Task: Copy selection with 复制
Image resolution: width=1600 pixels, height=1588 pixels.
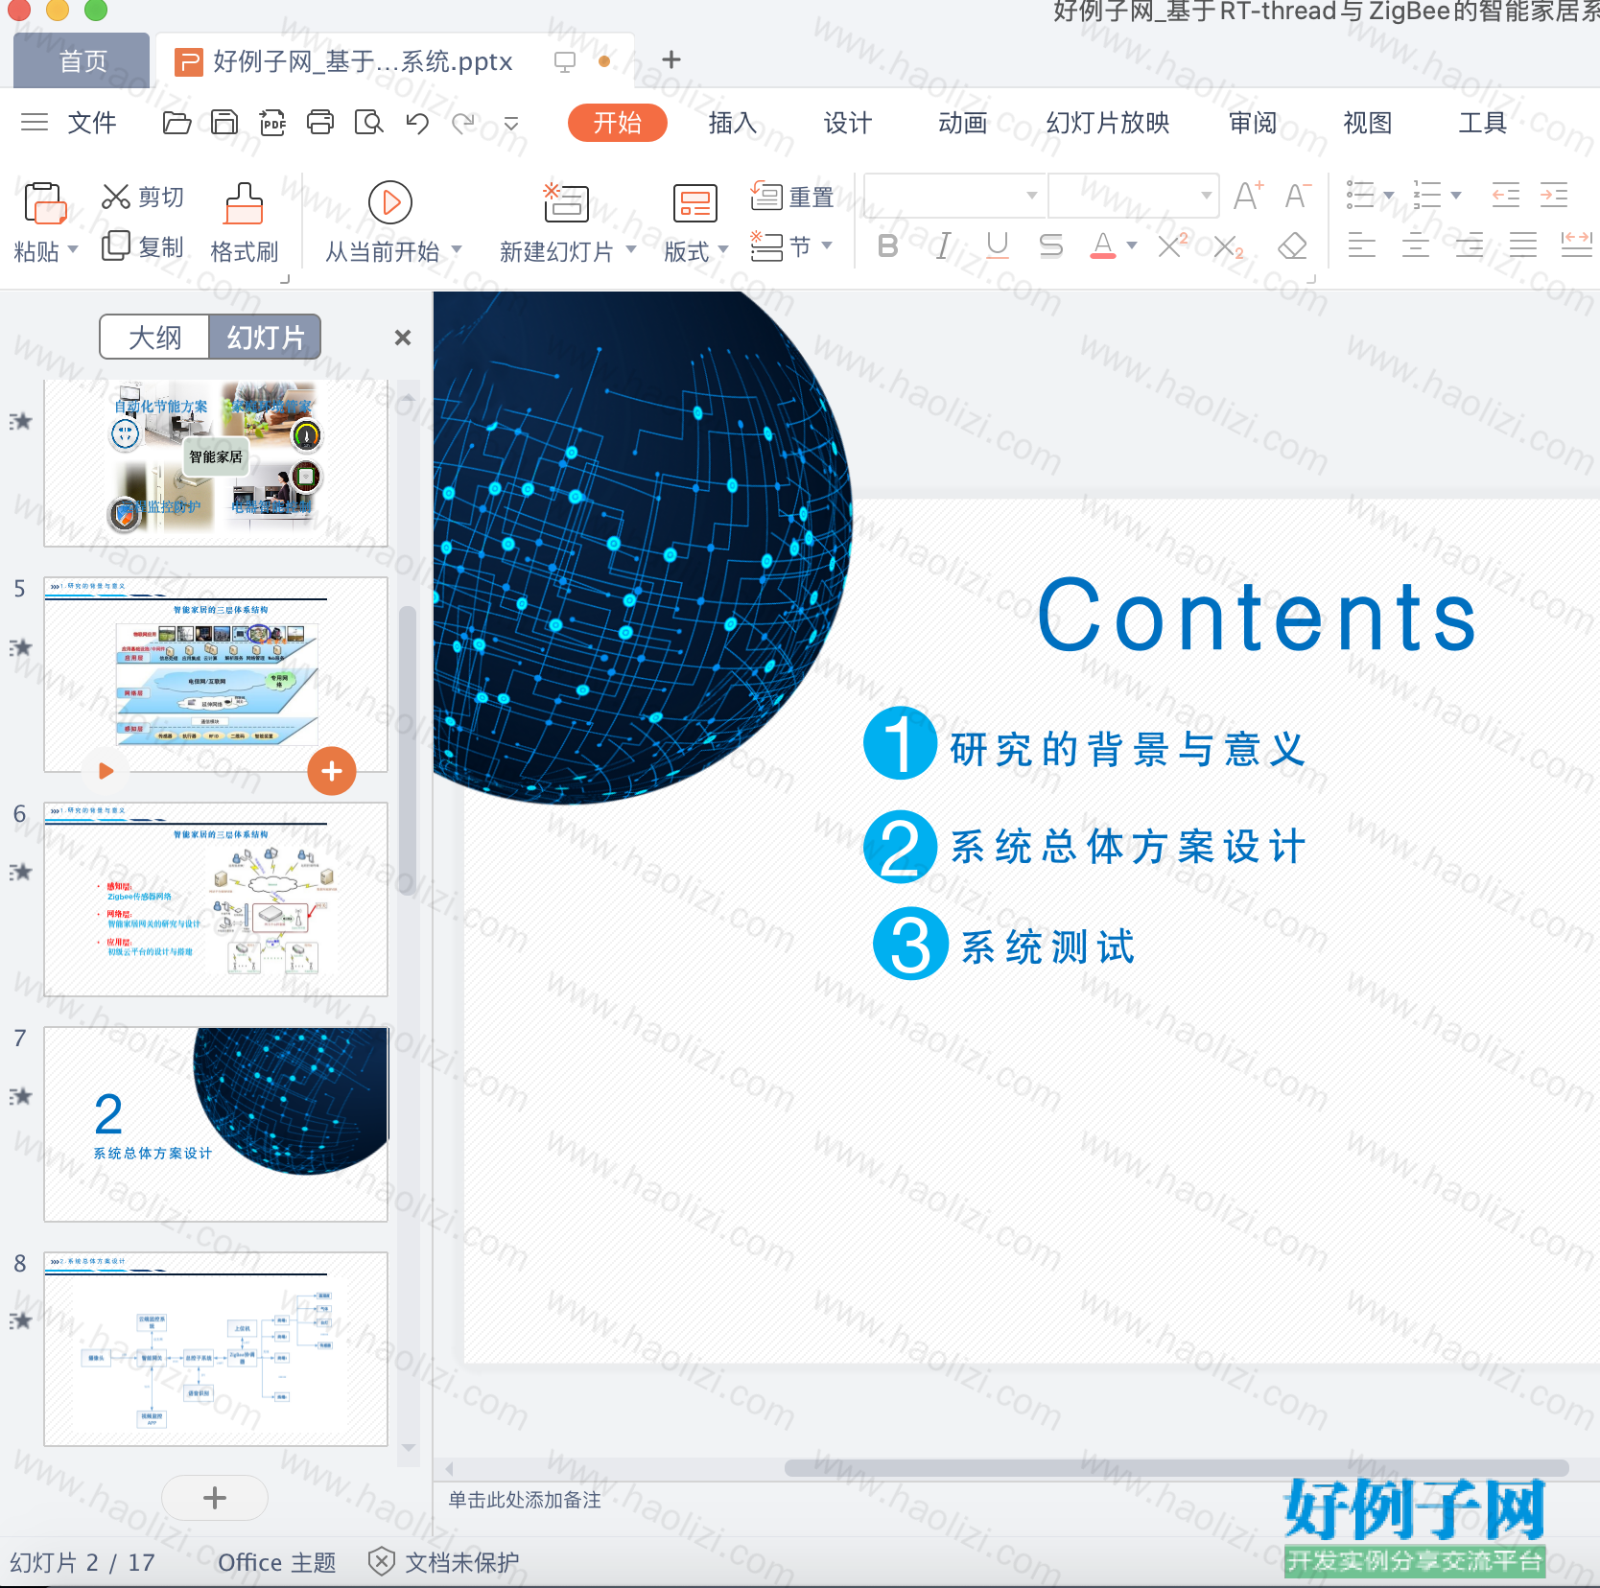Action: [x=142, y=246]
